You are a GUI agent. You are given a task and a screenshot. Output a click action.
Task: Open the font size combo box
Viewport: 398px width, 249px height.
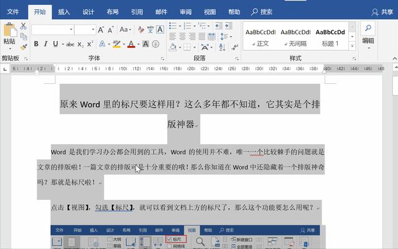85,30
